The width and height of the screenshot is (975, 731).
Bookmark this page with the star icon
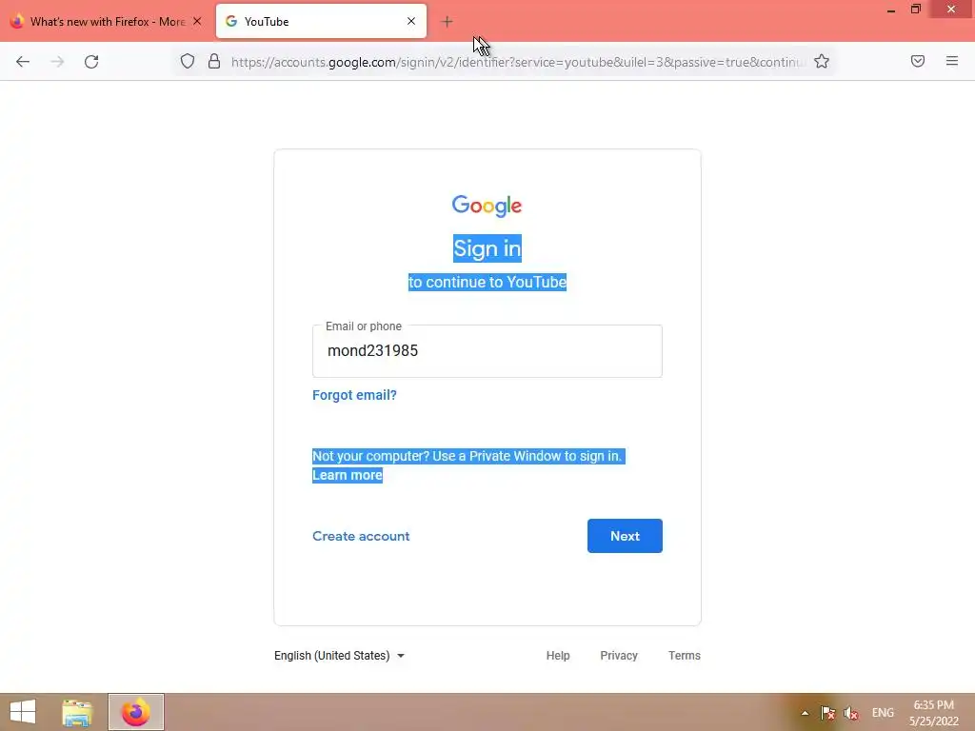(822, 61)
